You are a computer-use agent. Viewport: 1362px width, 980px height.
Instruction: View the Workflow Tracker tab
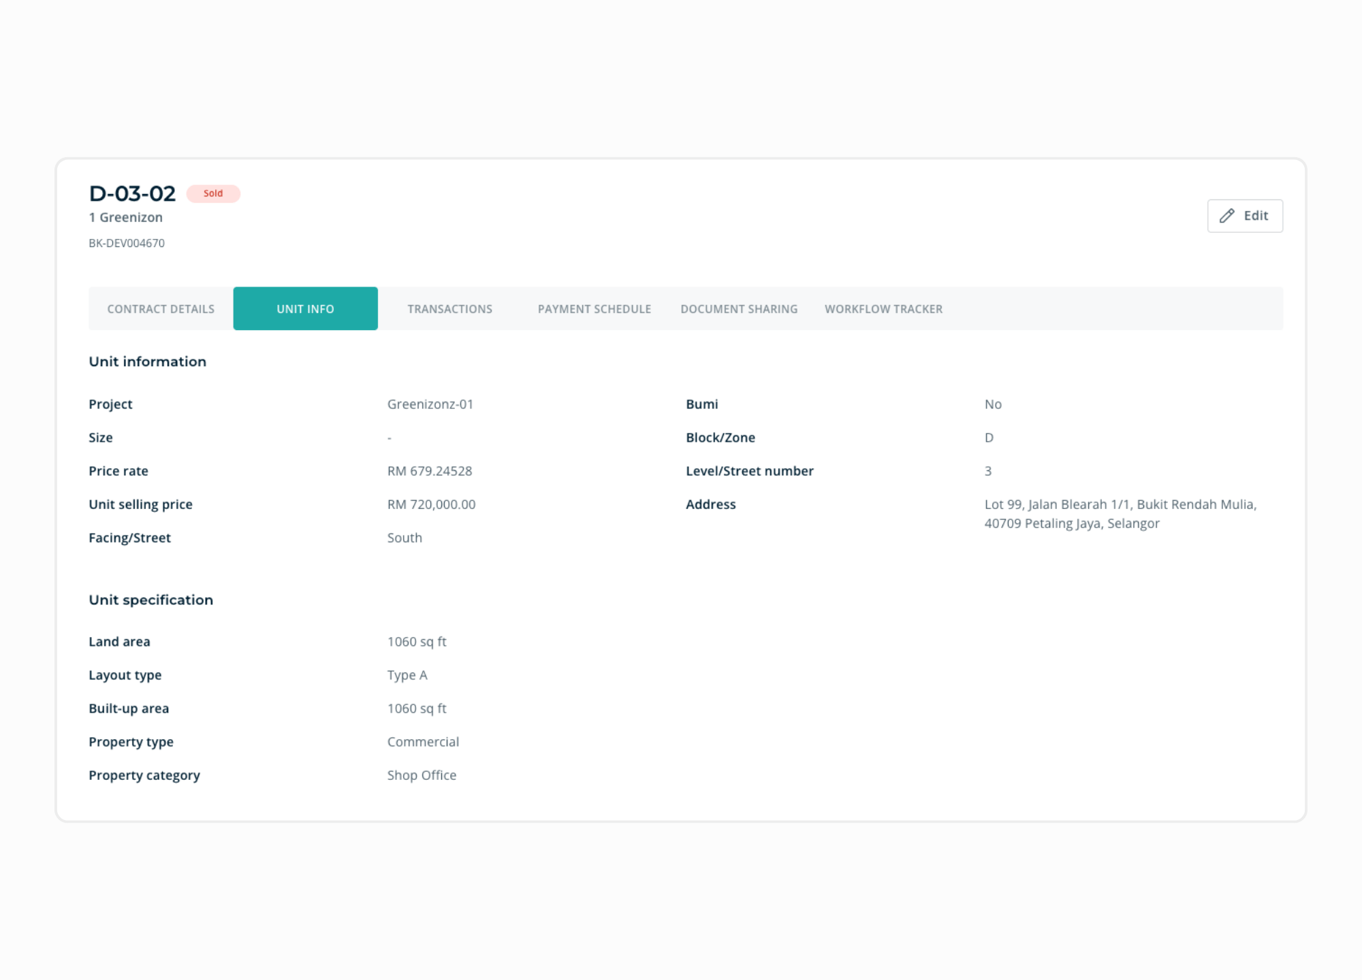883,309
